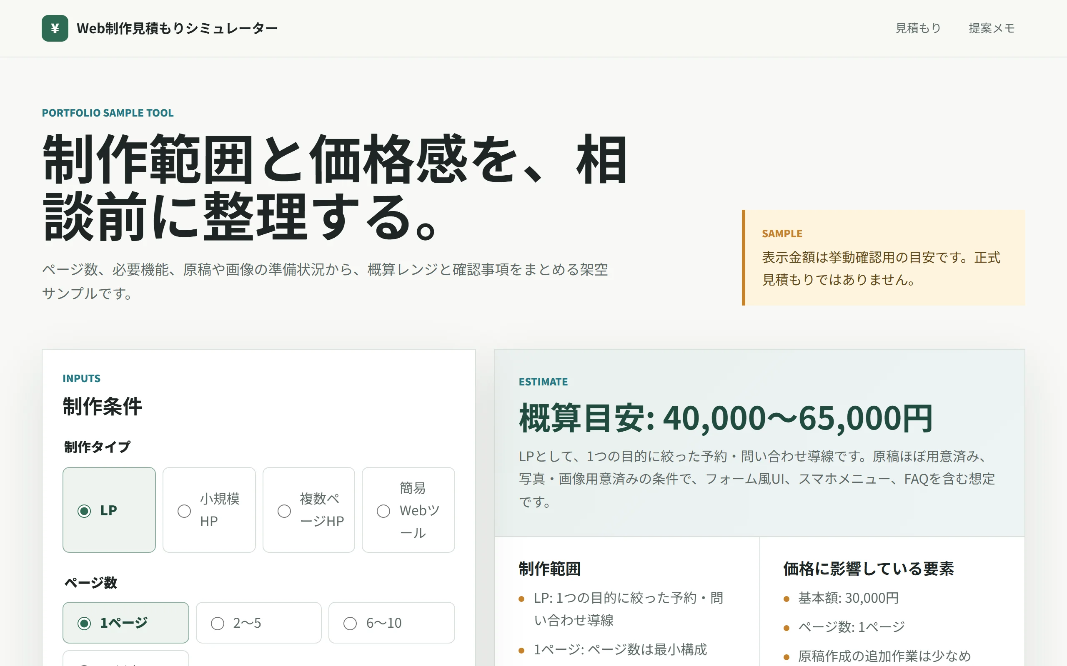Click the Web制作見積もりシミュレーター site title
This screenshot has height=666, width=1067.
point(177,28)
